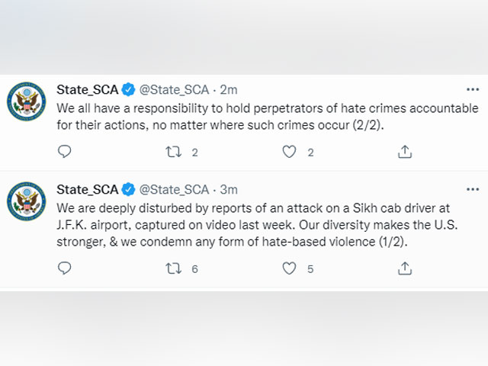Reply to the Sikh cab driver tweet

coord(64,268)
